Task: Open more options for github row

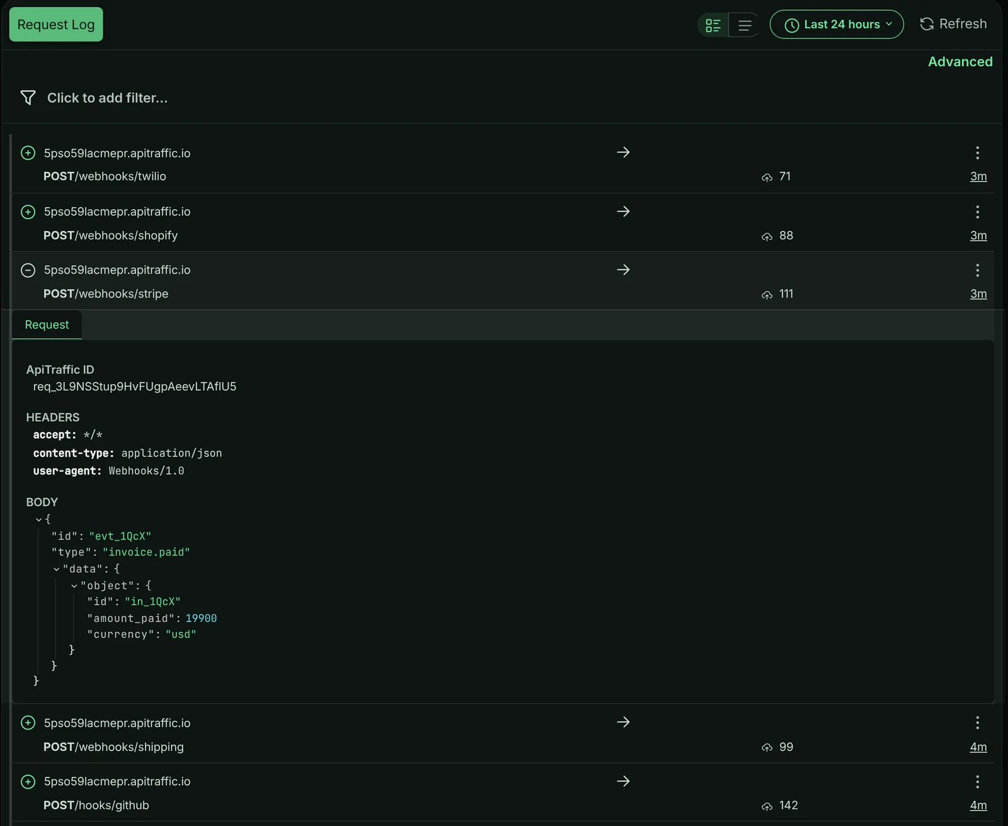Action: click(x=977, y=781)
